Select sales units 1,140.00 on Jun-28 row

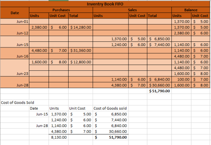(111, 79)
